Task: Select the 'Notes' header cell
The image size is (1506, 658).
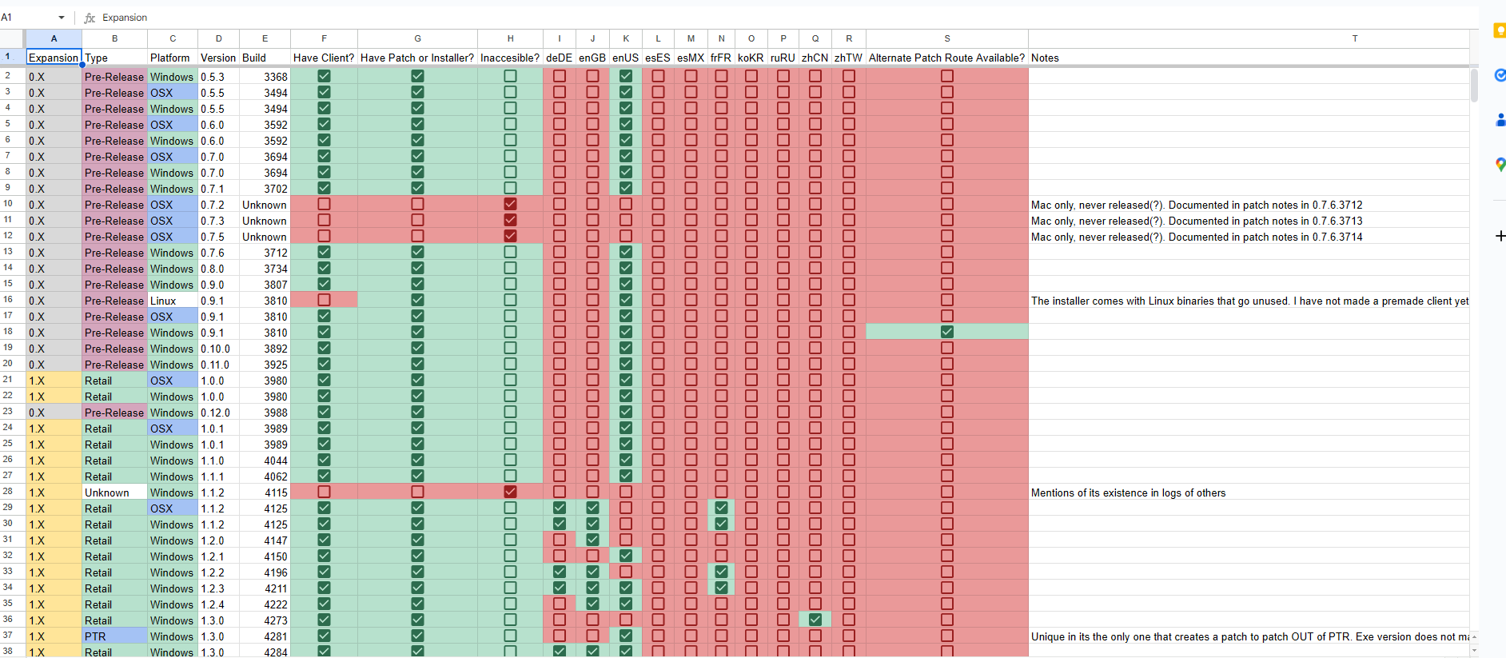Action: (1249, 58)
